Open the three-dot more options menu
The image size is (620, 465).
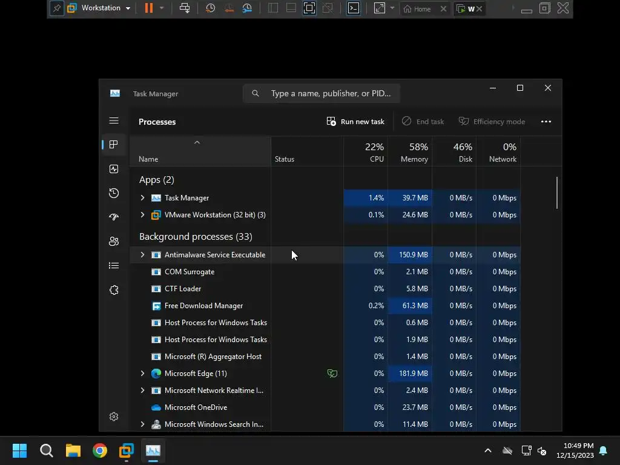[x=546, y=121]
